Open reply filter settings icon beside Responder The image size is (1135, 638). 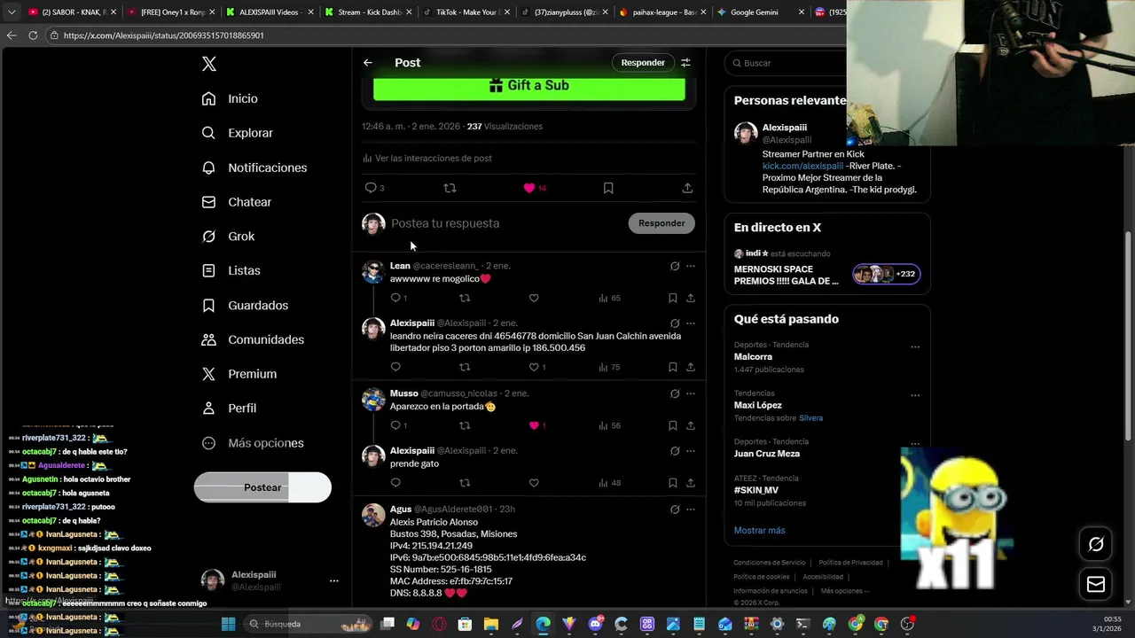[x=685, y=63]
